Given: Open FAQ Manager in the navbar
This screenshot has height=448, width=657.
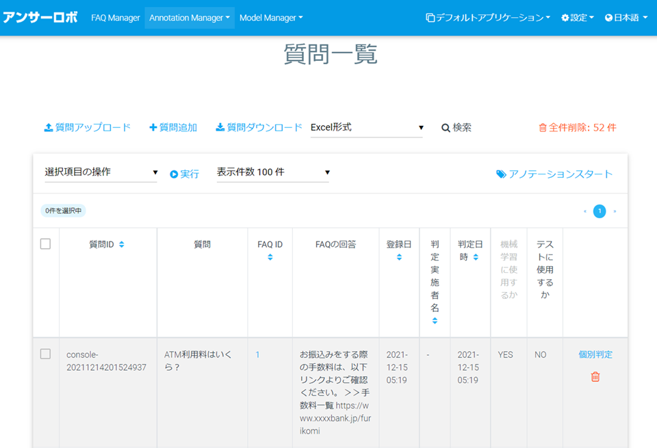Looking at the screenshot, I should pos(116,18).
